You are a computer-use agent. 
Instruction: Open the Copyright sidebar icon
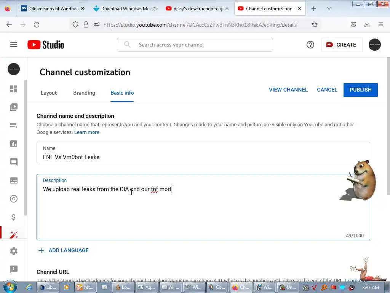point(14,198)
